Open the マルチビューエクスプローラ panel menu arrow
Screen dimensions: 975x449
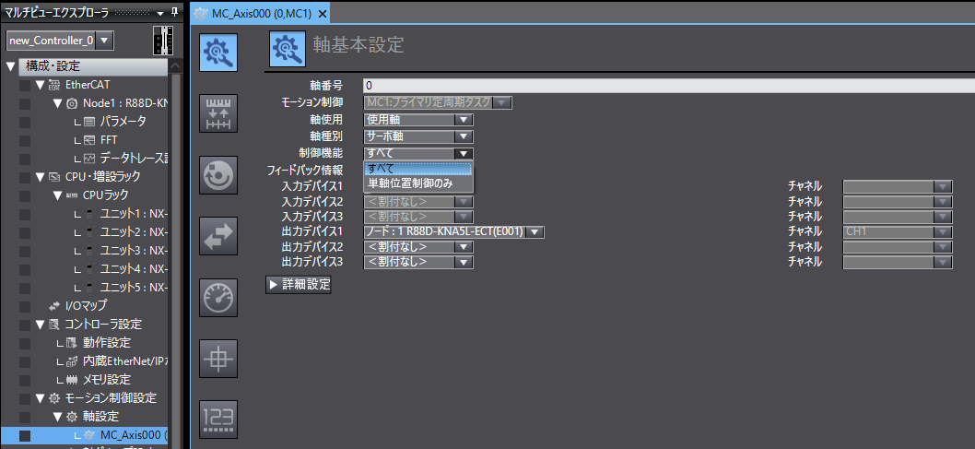pos(160,13)
